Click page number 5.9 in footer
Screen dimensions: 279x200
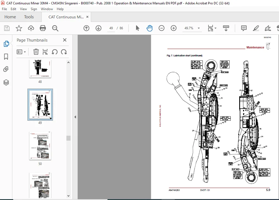(268, 190)
